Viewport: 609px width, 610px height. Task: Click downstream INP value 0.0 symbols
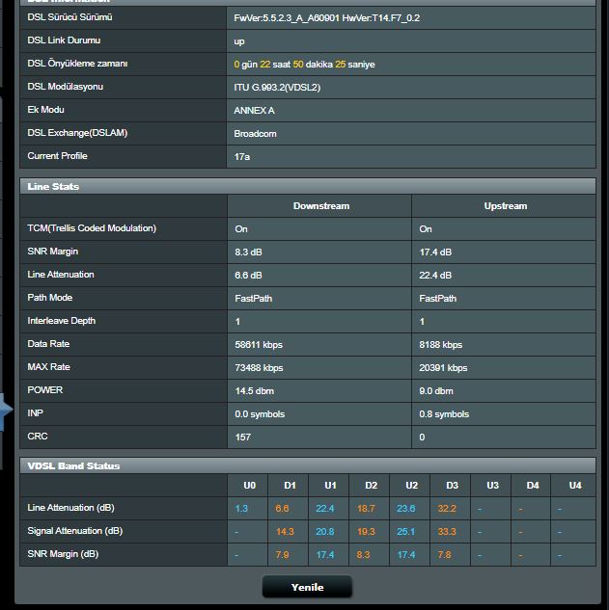click(x=260, y=414)
